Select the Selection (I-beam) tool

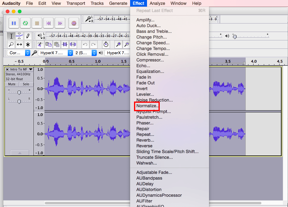[11, 36]
